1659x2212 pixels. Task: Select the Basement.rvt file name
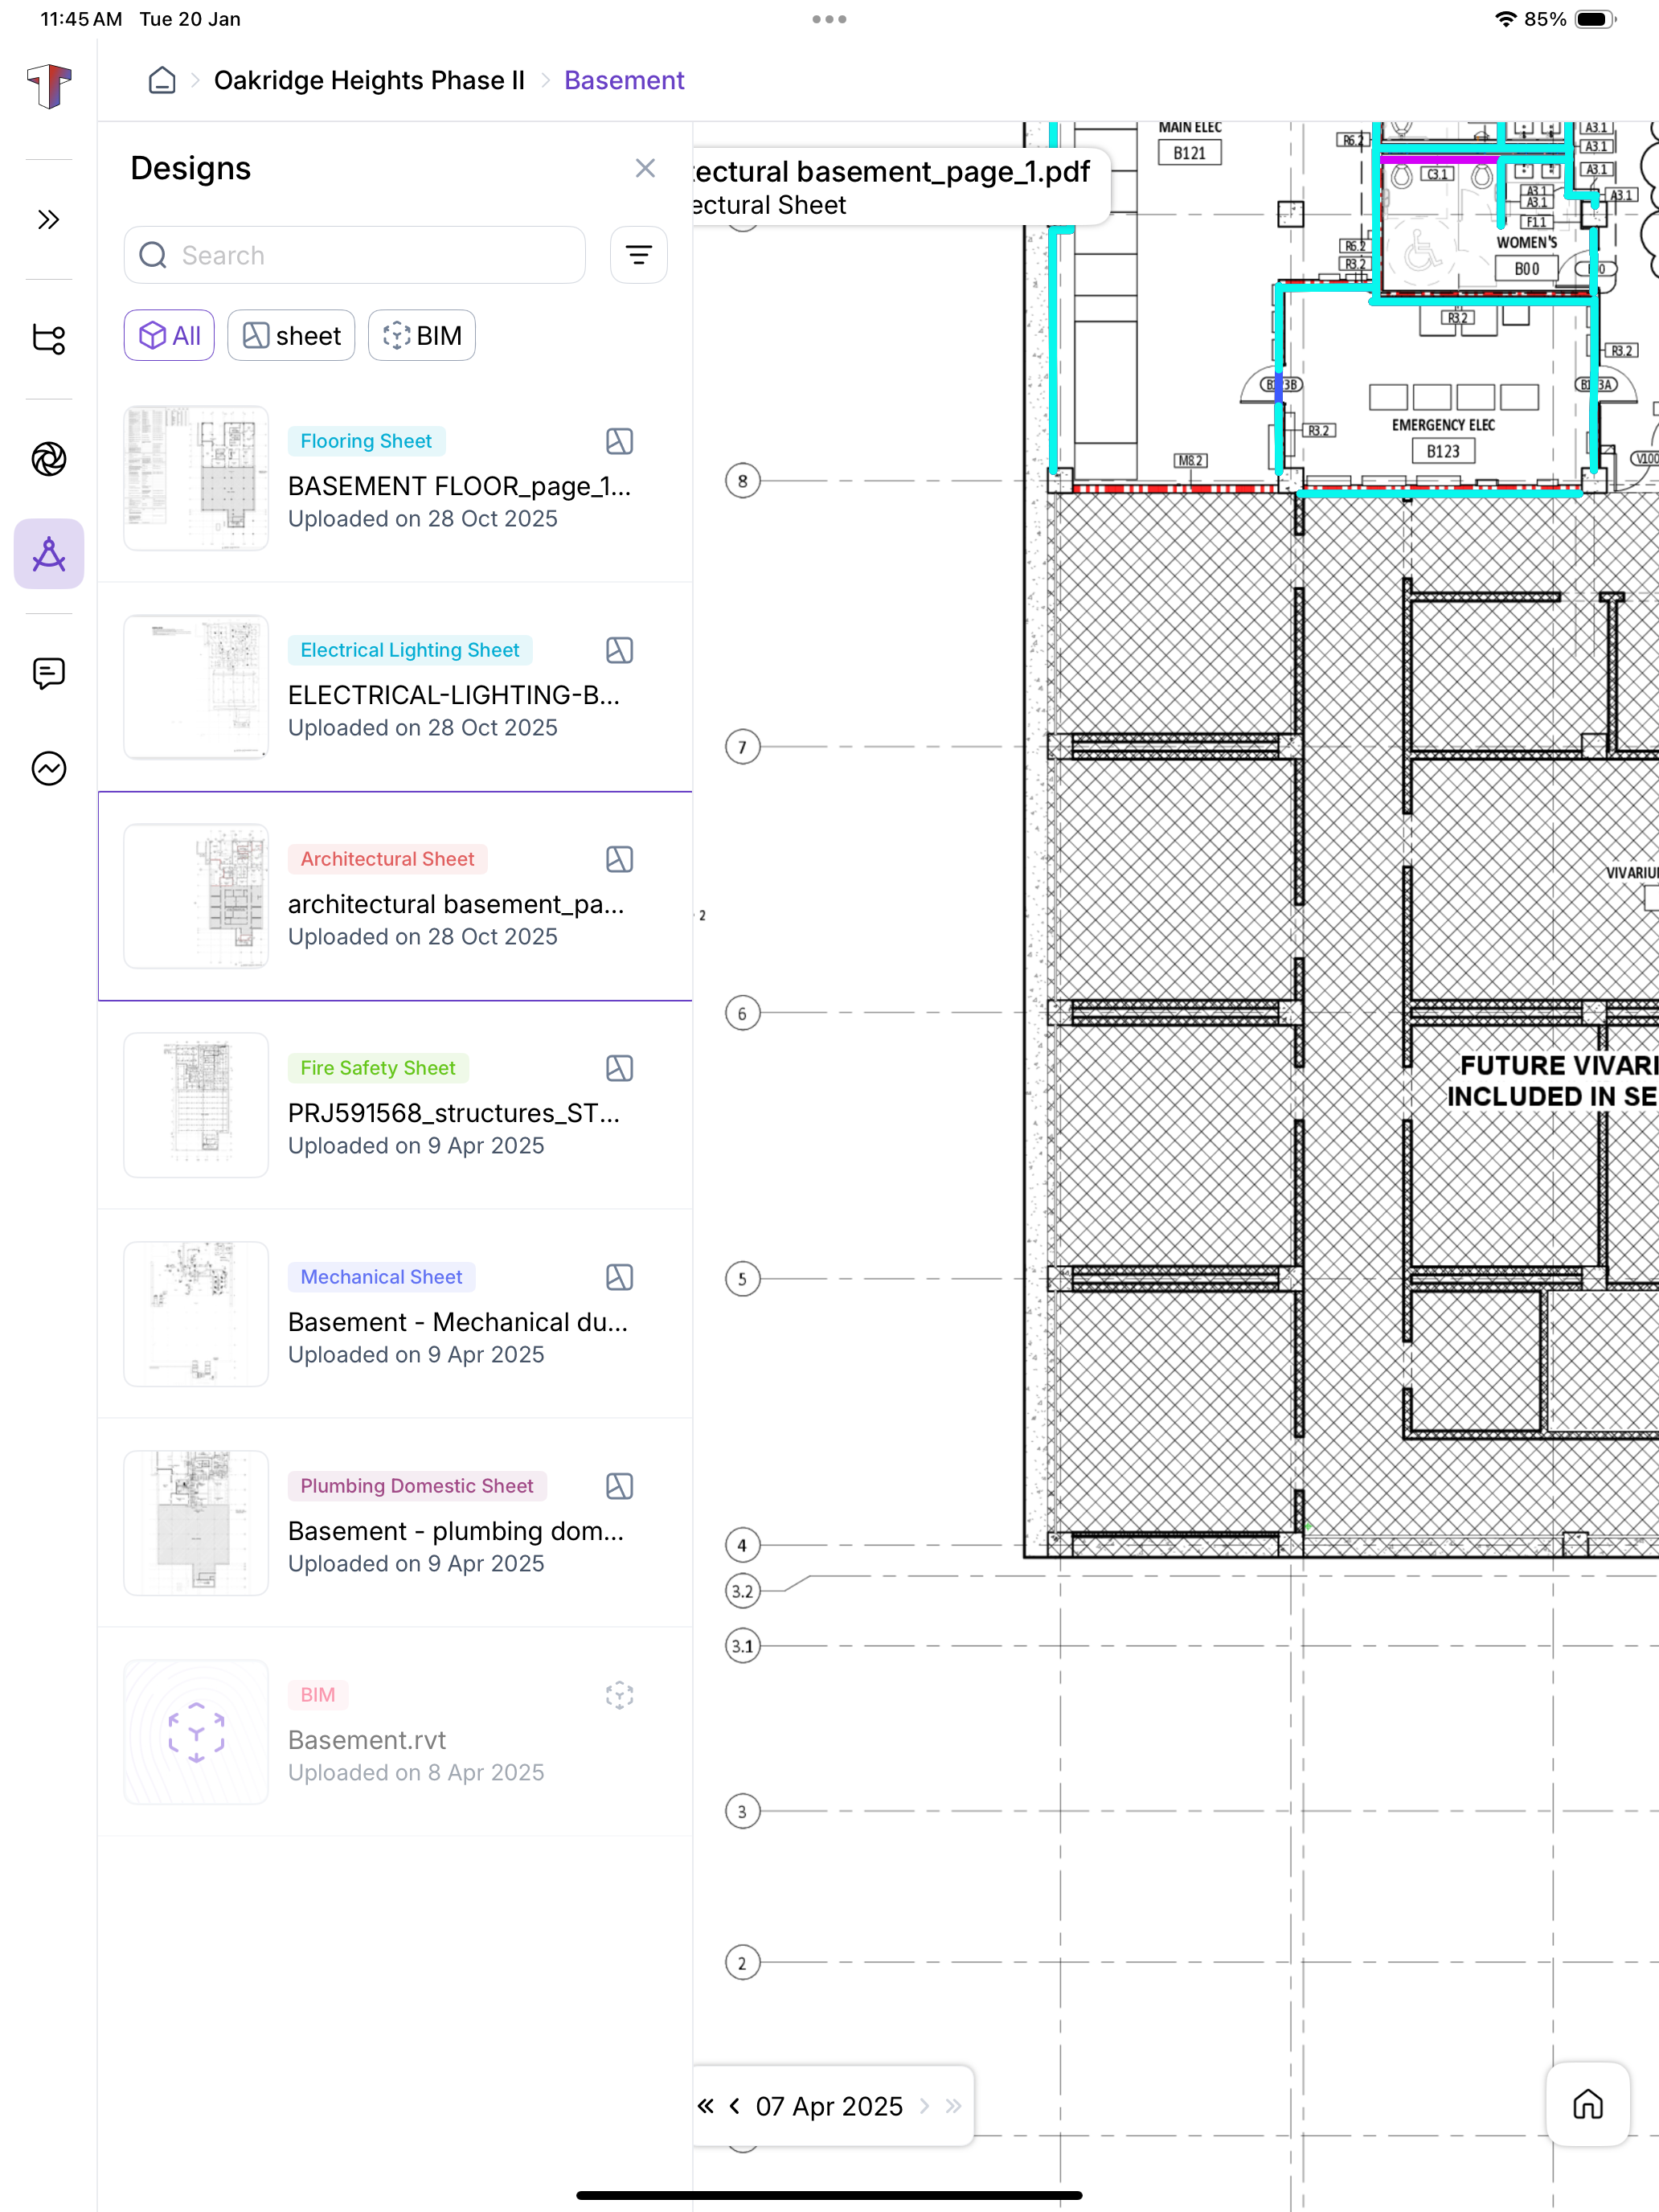tap(367, 1740)
